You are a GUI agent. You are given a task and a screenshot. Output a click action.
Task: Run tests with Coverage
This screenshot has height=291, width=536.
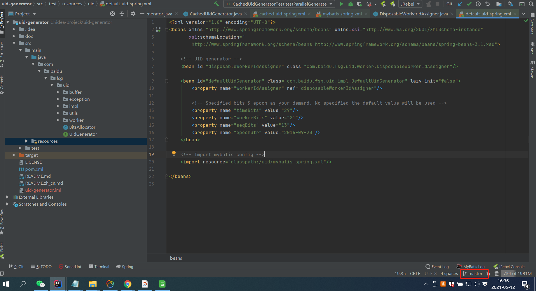click(x=360, y=4)
